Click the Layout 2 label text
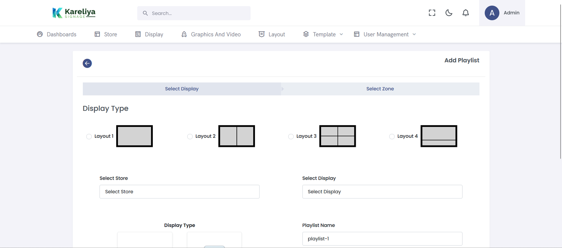The width and height of the screenshot is (562, 248). (x=205, y=136)
